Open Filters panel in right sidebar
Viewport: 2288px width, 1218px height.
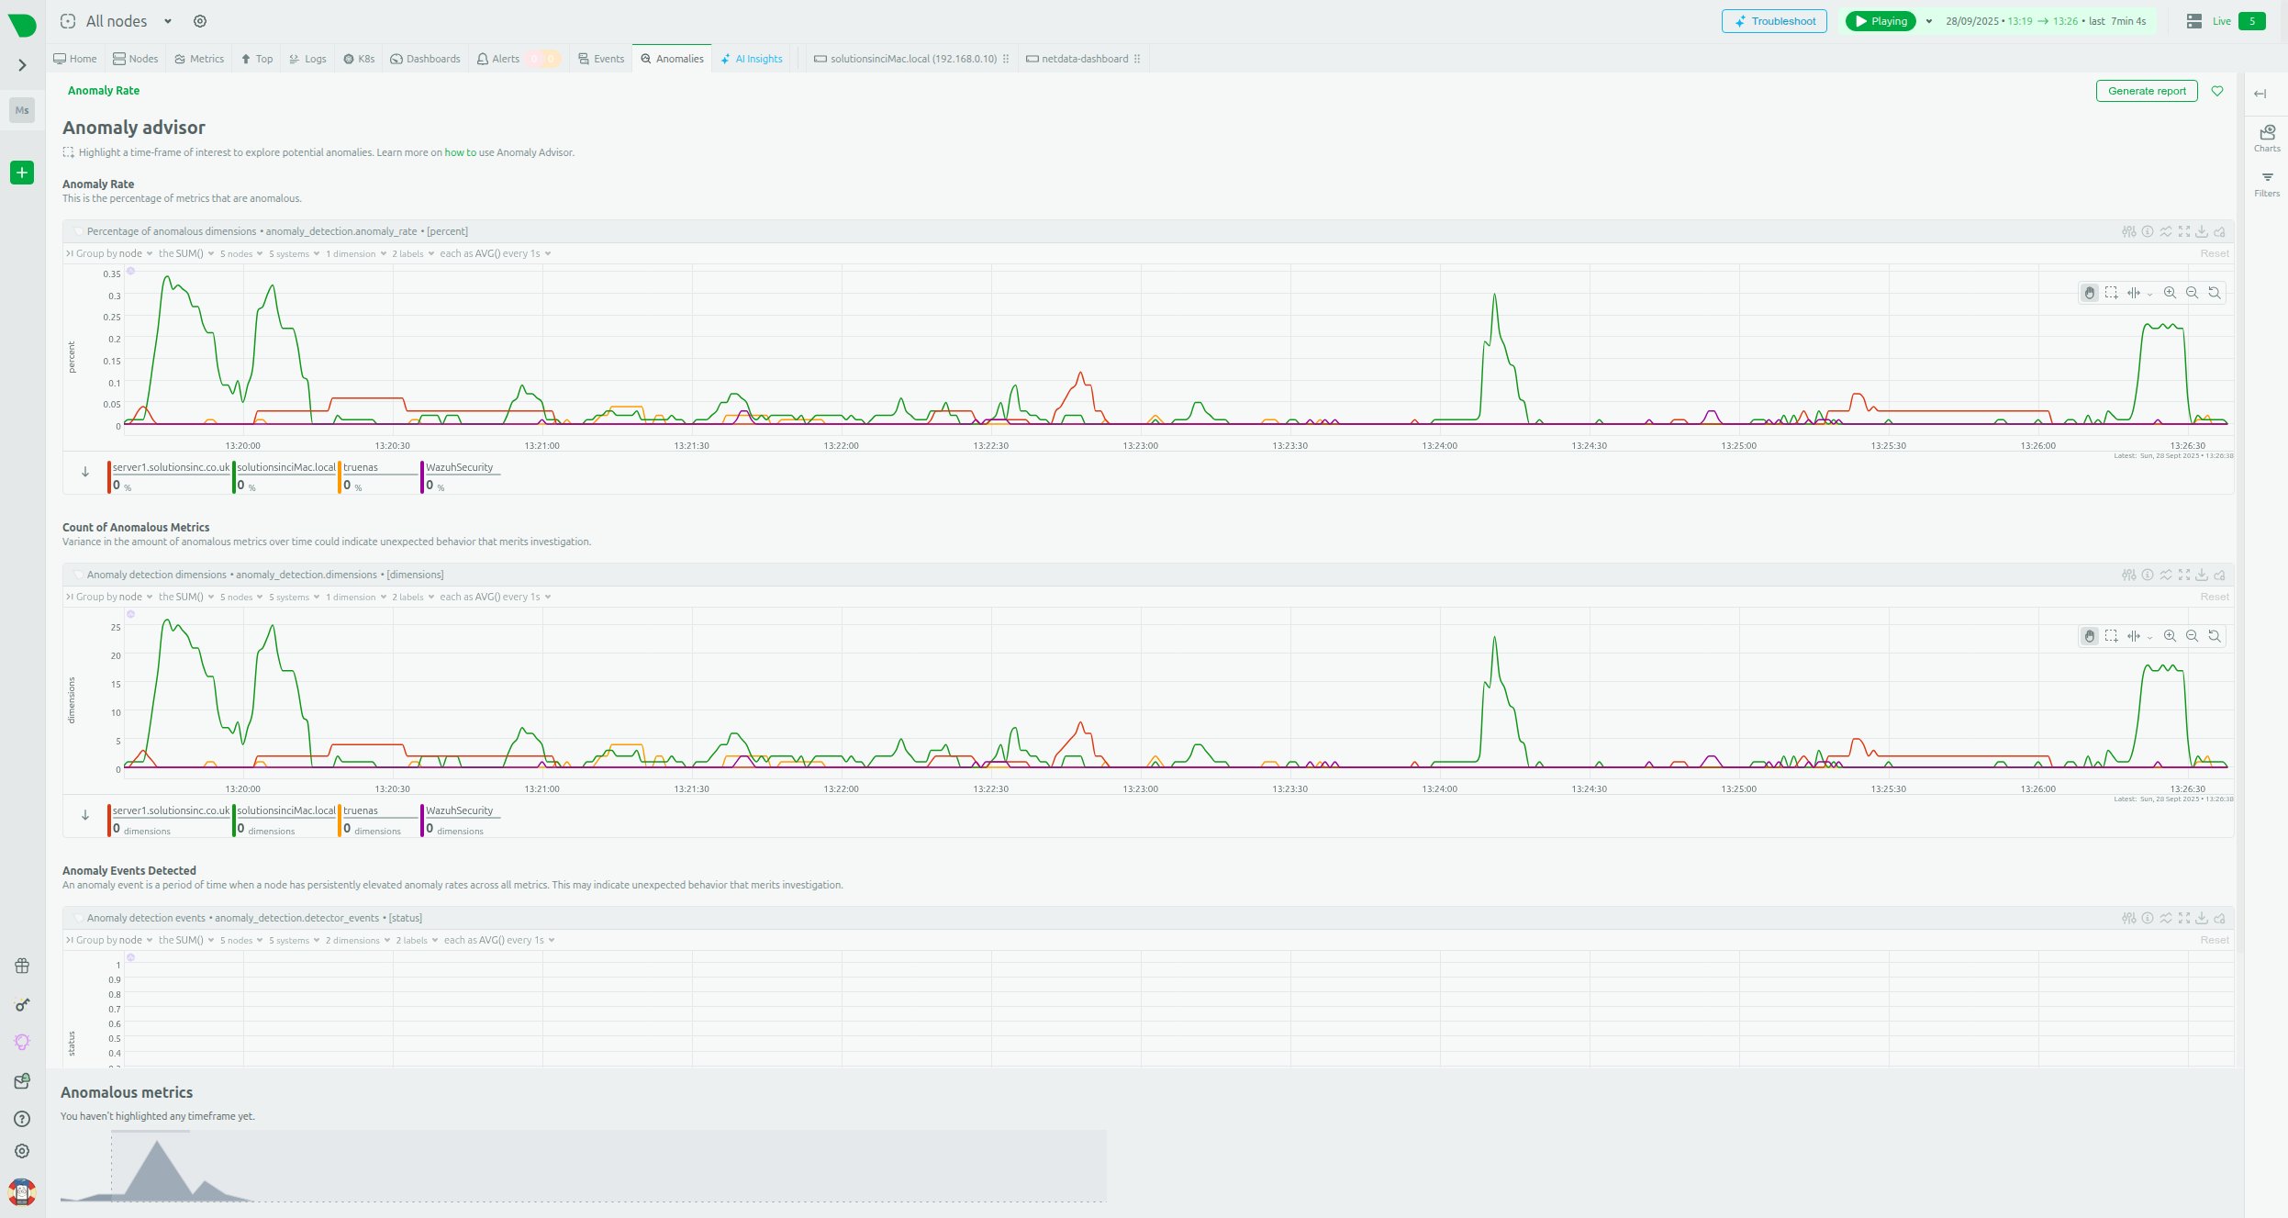(x=2267, y=184)
